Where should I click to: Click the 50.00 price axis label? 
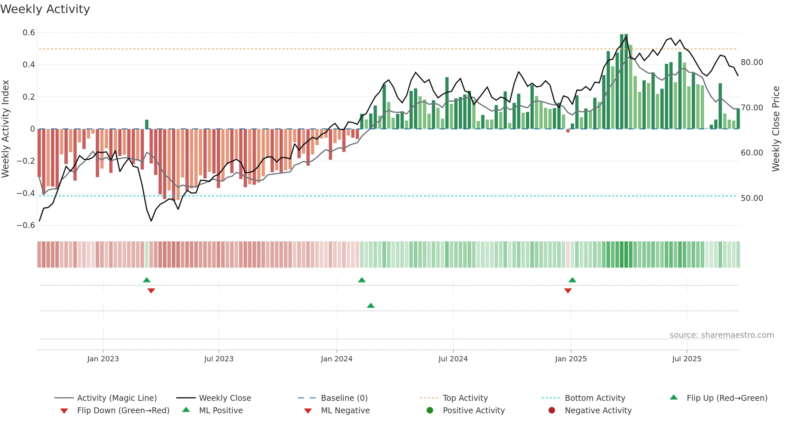752,198
